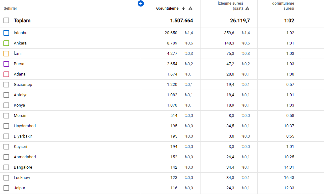Toggle the Toplam checkbox
The image size is (324, 194).
(x=6, y=20)
